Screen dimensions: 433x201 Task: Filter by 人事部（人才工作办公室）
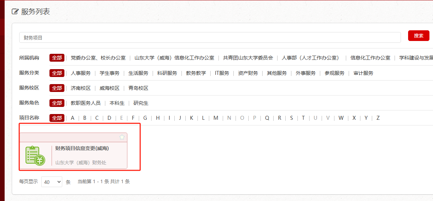[x=312, y=58]
